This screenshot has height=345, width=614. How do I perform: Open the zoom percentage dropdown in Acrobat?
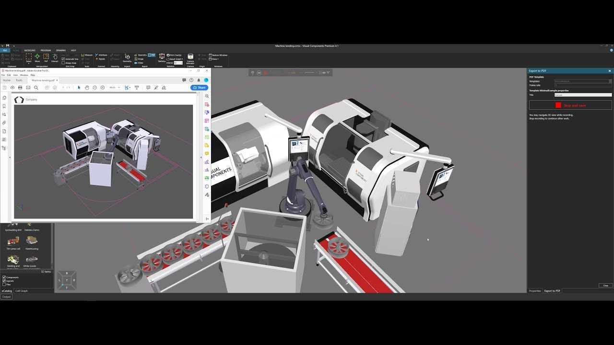coord(119,88)
